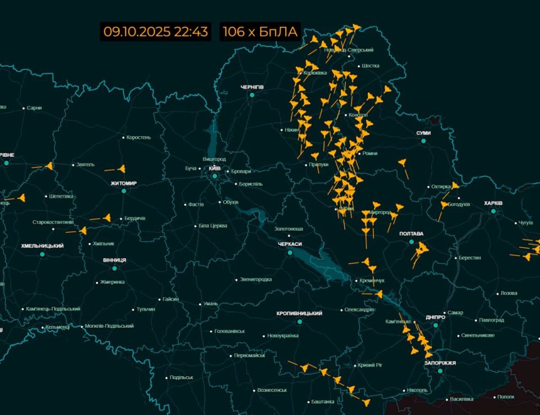Click the Київ city marker dot

click(x=215, y=176)
